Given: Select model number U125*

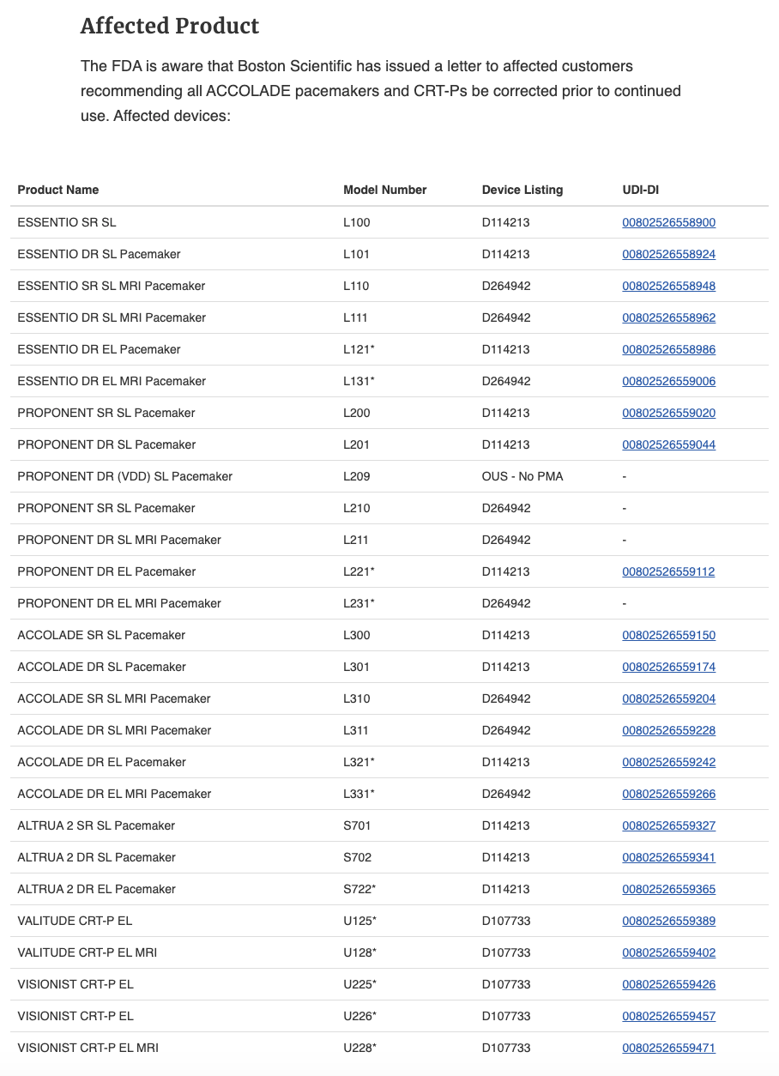Looking at the screenshot, I should click(x=360, y=921).
